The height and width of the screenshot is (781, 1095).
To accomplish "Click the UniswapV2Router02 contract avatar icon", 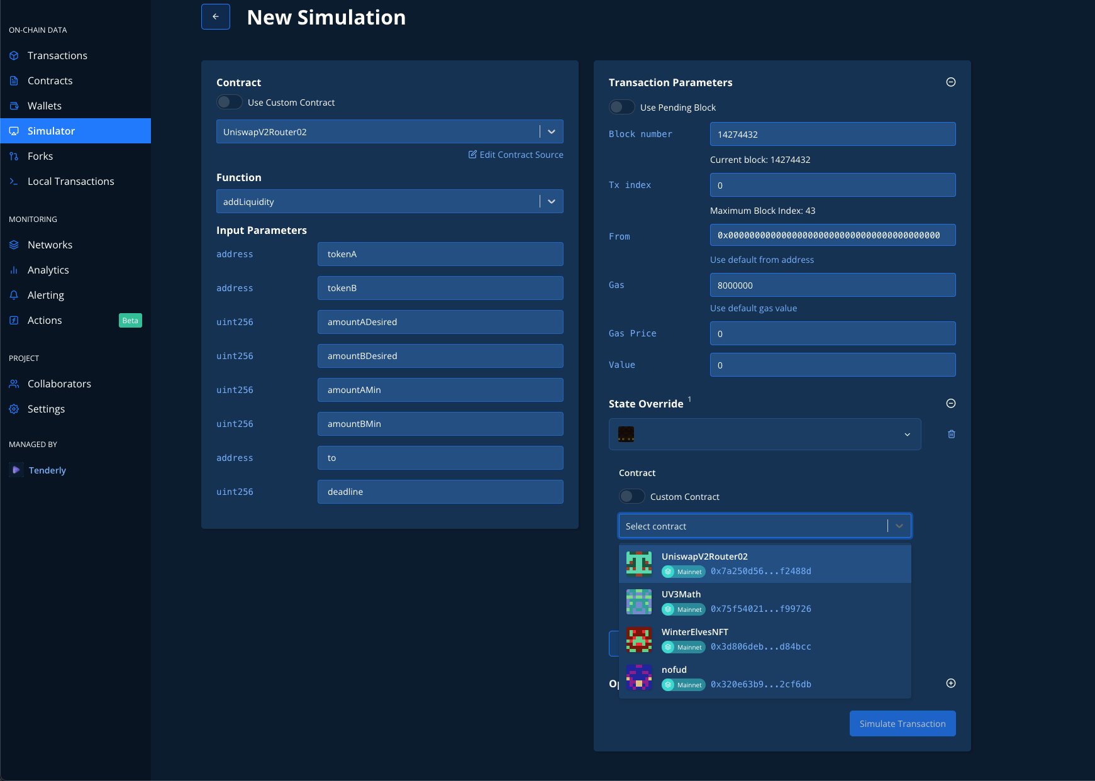I will click(639, 564).
